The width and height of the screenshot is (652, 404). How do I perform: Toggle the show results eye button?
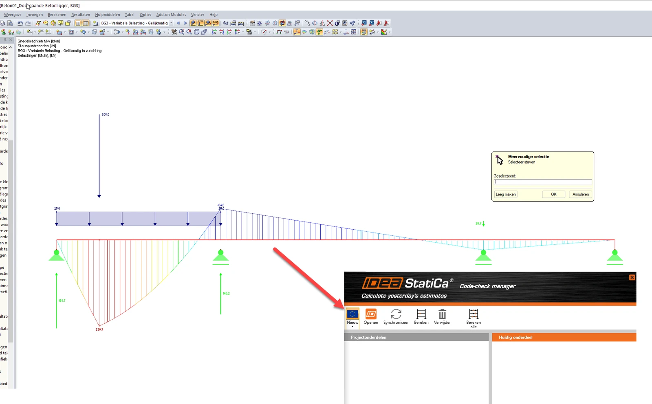[x=208, y=23]
